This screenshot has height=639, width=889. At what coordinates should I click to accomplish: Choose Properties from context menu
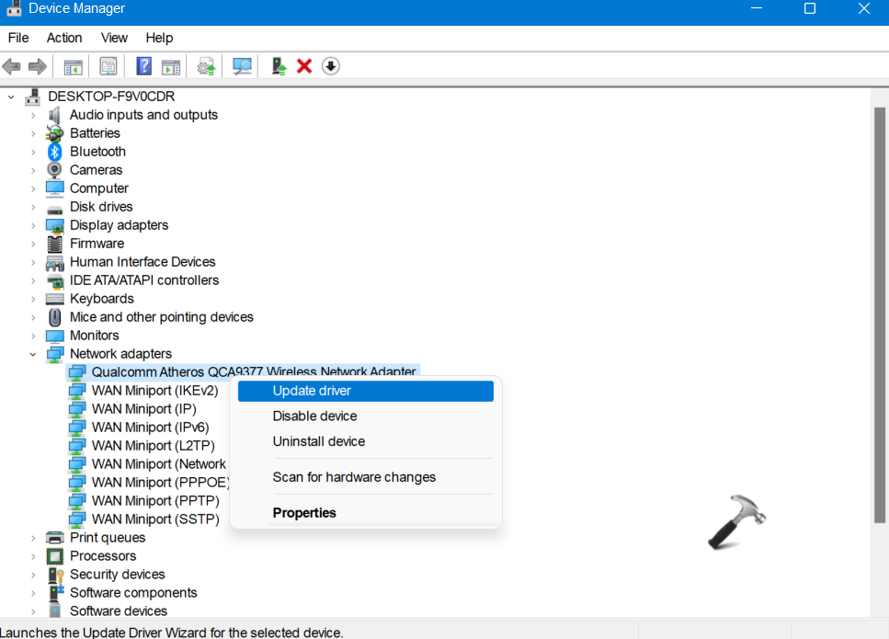(x=366, y=513)
